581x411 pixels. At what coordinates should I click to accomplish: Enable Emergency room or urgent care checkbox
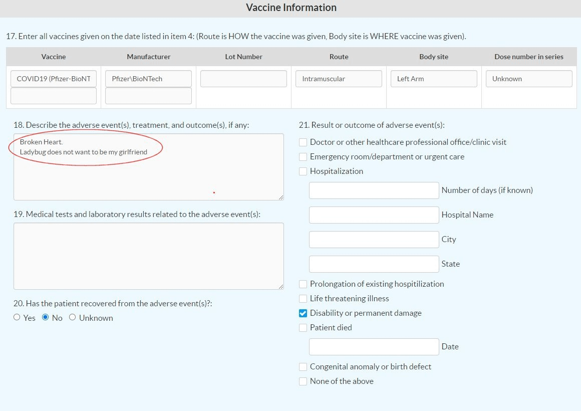click(303, 157)
